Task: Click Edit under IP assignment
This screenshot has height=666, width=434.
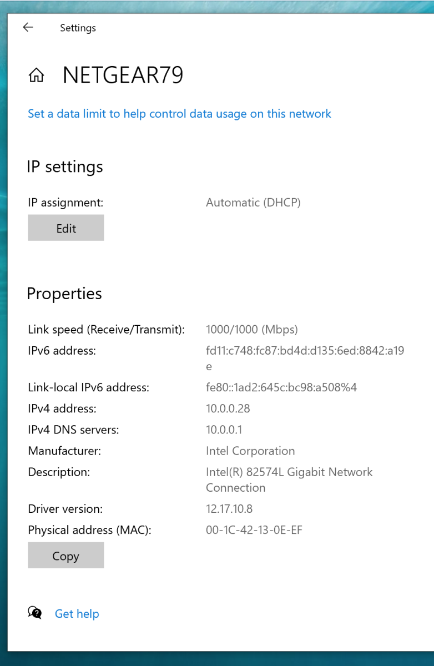Action: [x=66, y=228]
